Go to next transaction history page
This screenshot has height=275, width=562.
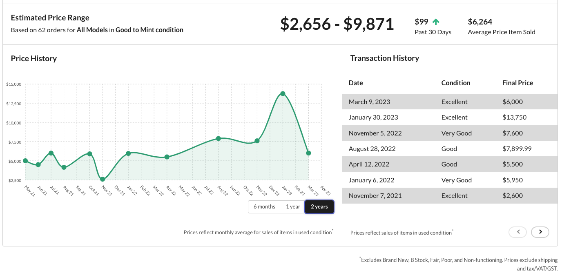pyautogui.click(x=540, y=232)
